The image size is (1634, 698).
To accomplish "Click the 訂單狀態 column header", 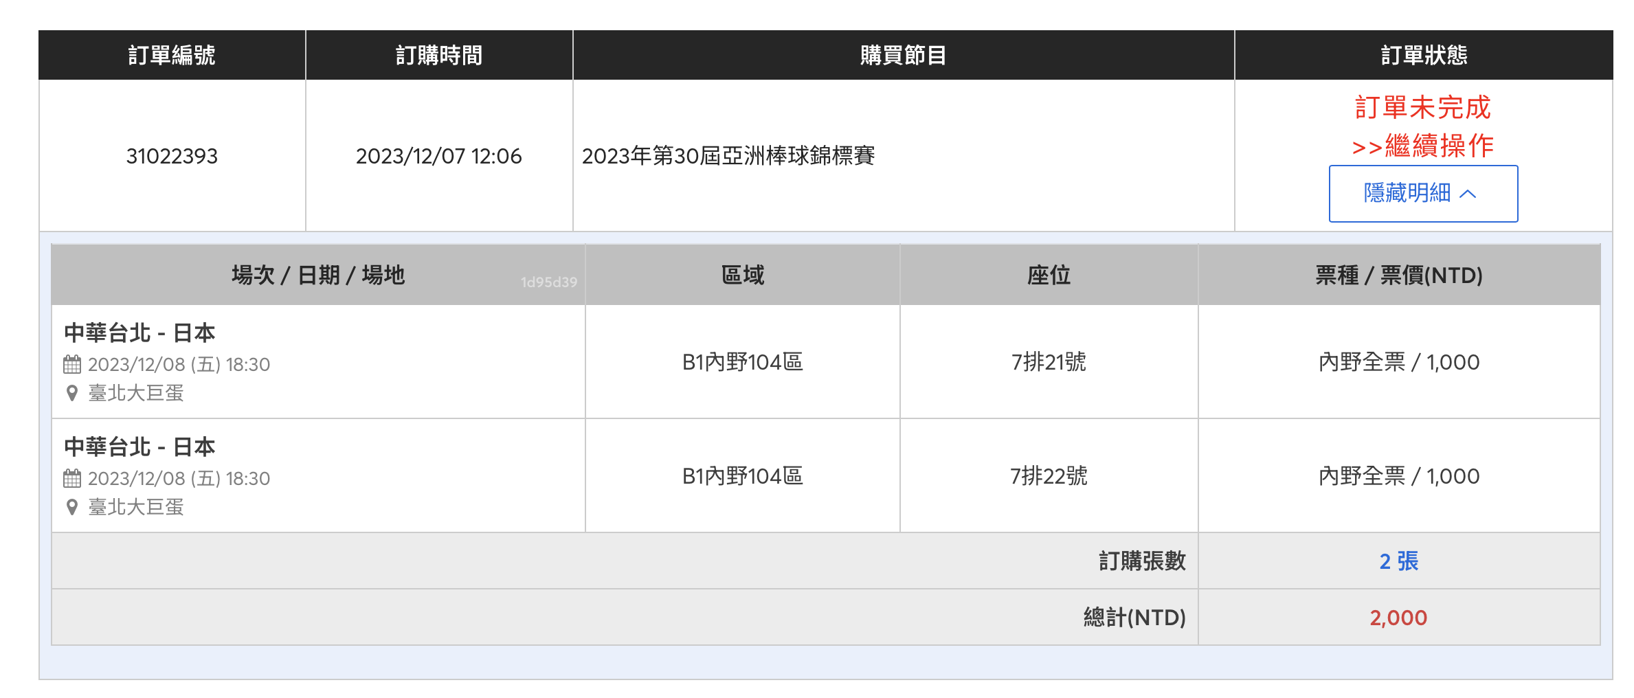I will [1424, 55].
